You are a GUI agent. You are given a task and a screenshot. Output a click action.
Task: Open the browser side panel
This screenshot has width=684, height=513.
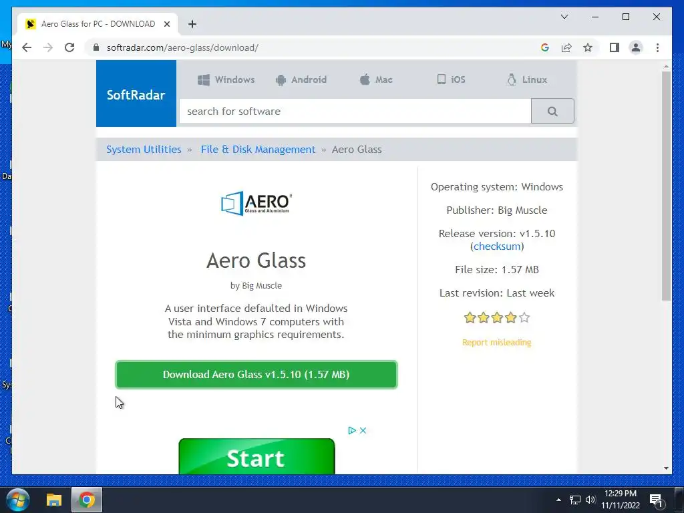click(615, 47)
